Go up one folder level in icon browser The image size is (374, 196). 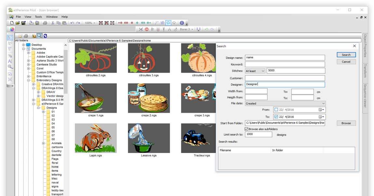point(33,36)
